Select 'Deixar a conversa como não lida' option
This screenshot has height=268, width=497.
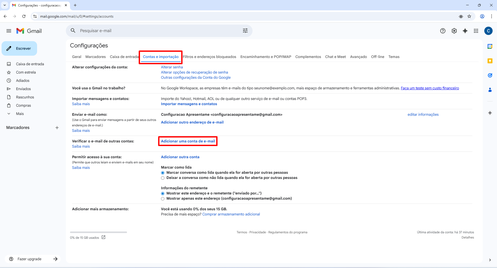163,178
